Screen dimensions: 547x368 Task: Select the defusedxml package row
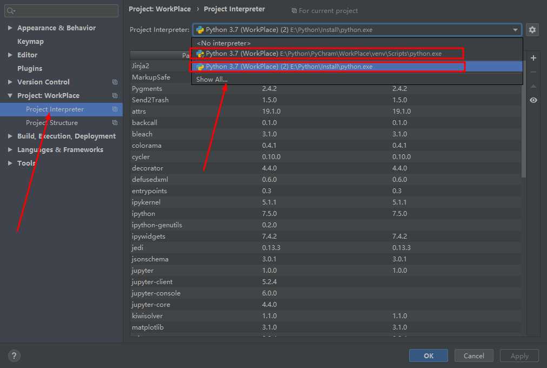pyautogui.click(x=326, y=180)
